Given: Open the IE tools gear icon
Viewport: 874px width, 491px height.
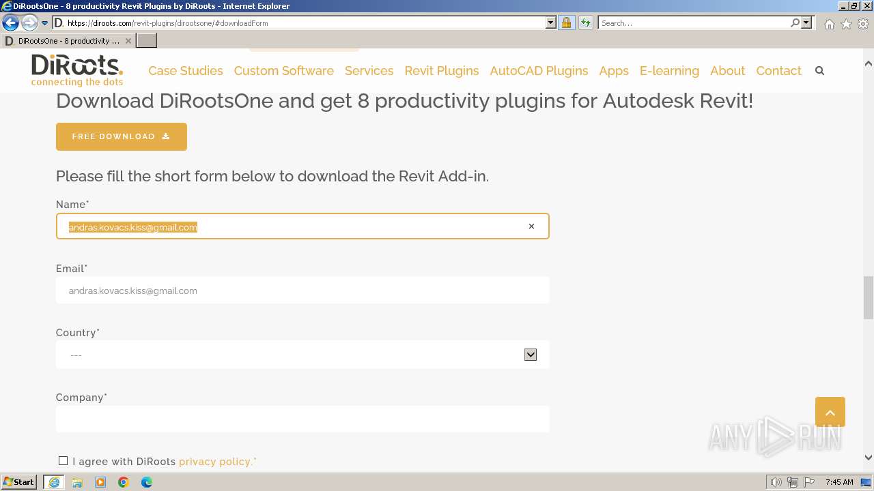Looking at the screenshot, I should [863, 24].
